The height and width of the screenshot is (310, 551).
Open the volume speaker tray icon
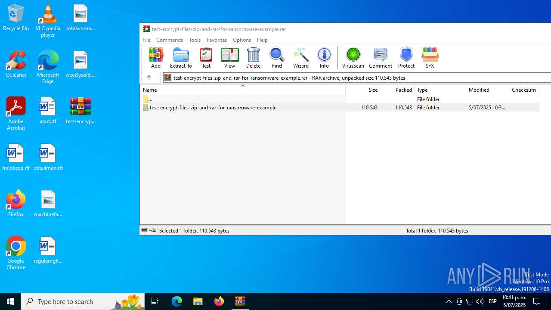click(480, 301)
